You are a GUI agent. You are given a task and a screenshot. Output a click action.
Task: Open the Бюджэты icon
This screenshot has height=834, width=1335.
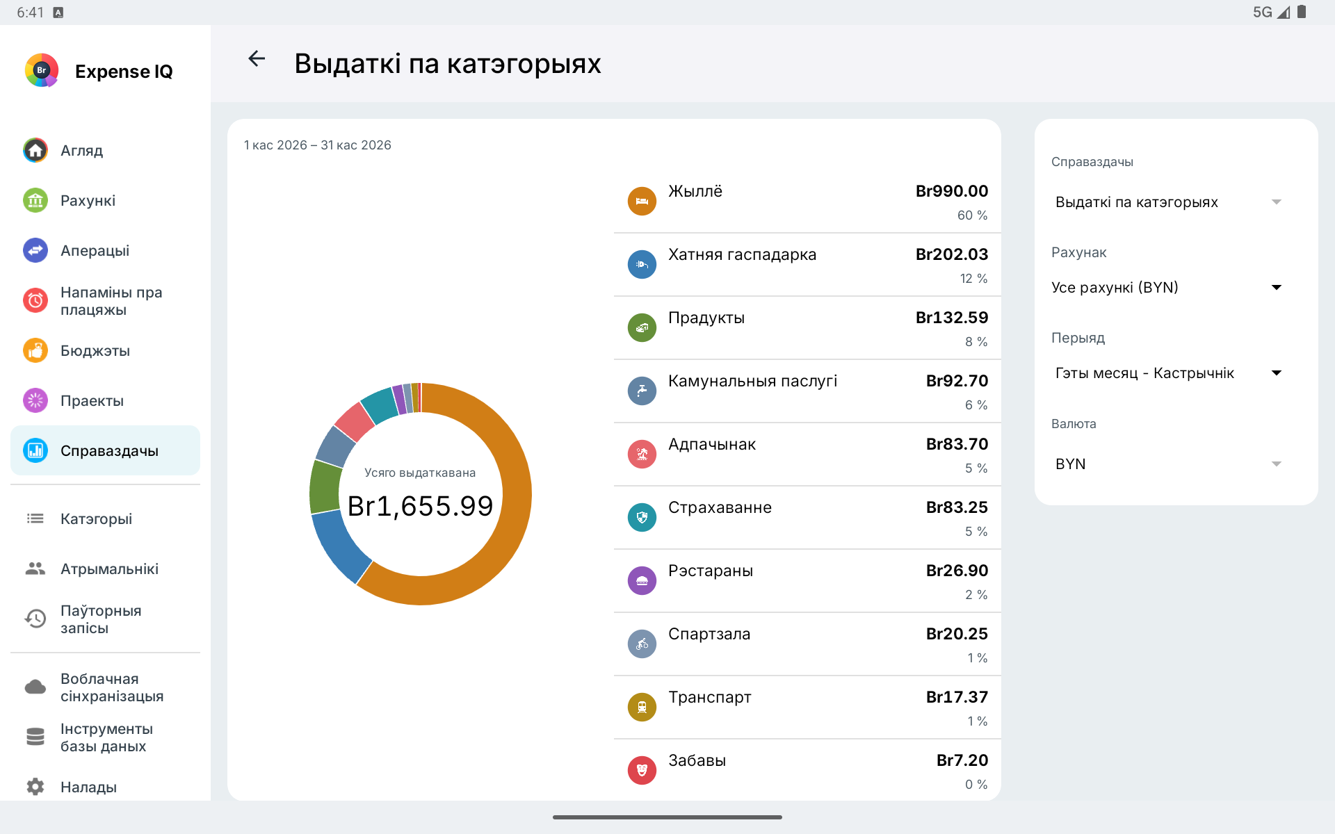[35, 350]
